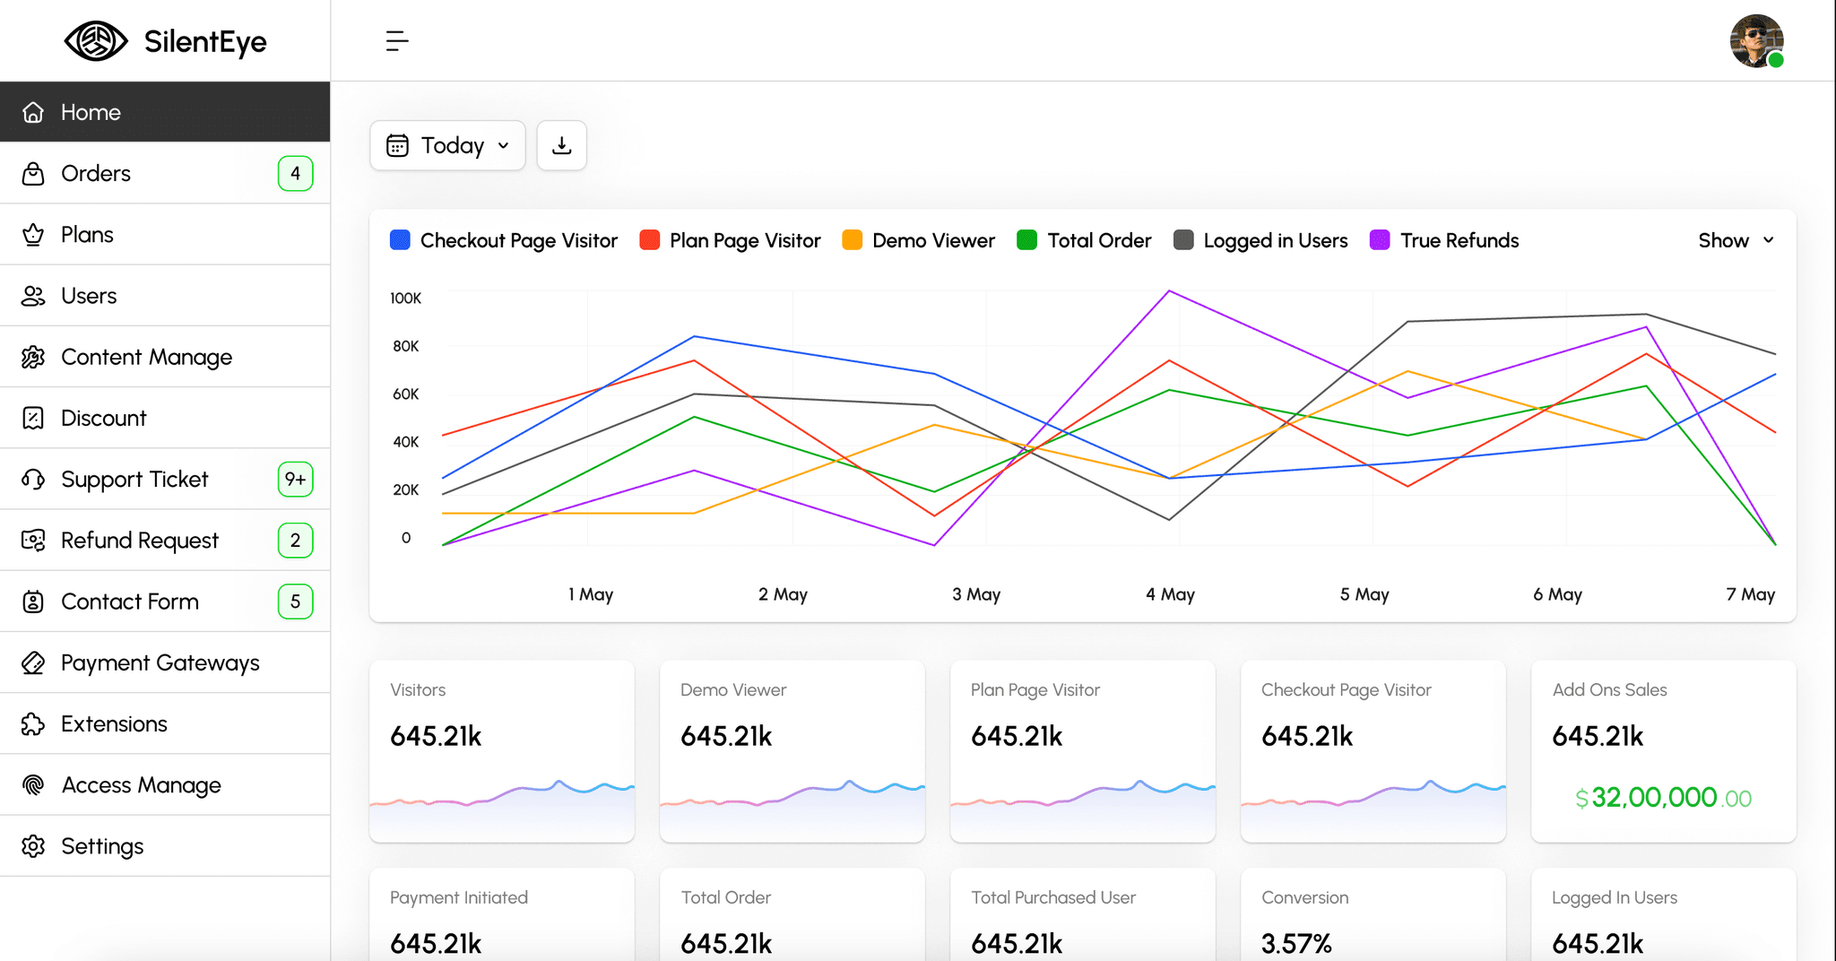Toggle True Refunds purple legend series
Image resolution: width=1836 pixels, height=961 pixels.
[1444, 240]
